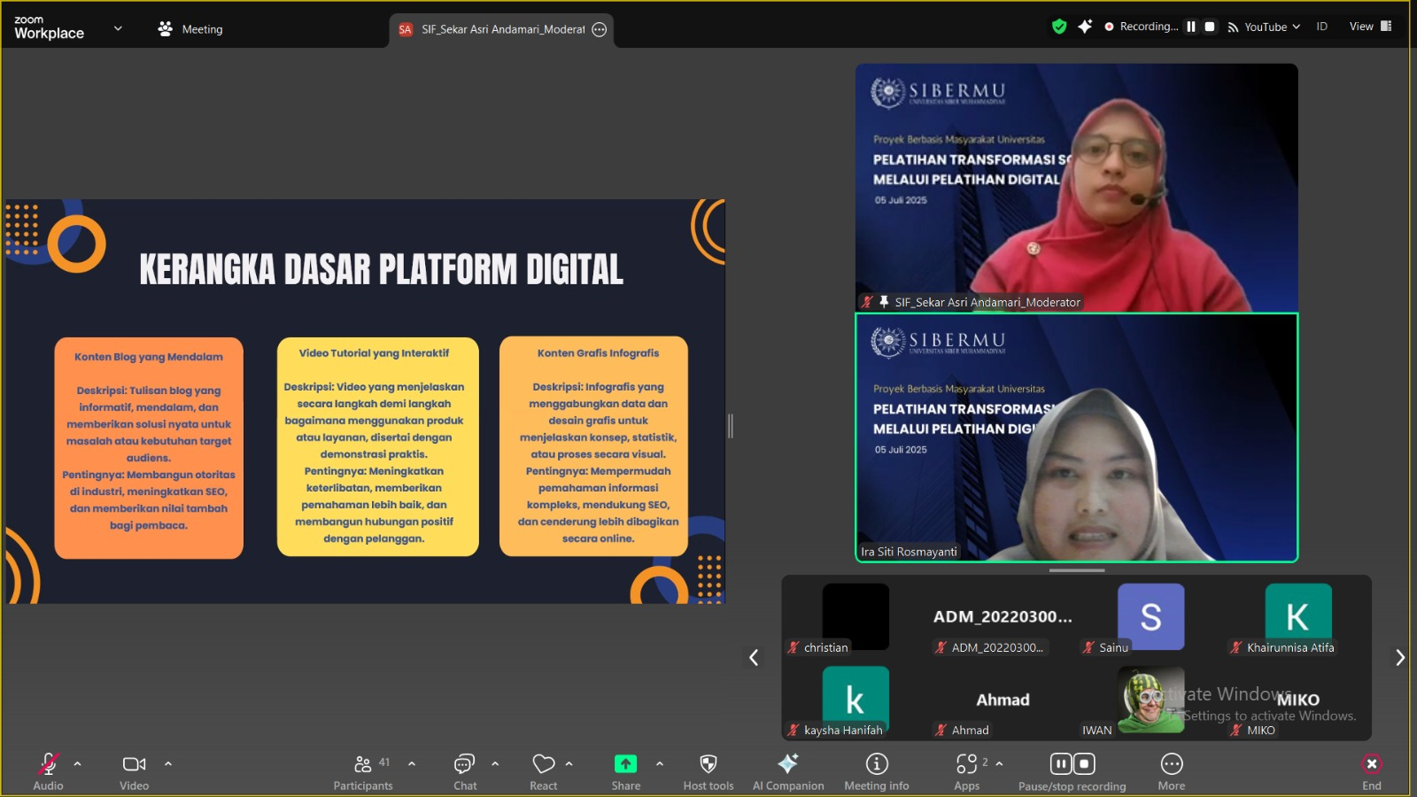
Task: Open the View layout menu
Action: (x=1370, y=27)
